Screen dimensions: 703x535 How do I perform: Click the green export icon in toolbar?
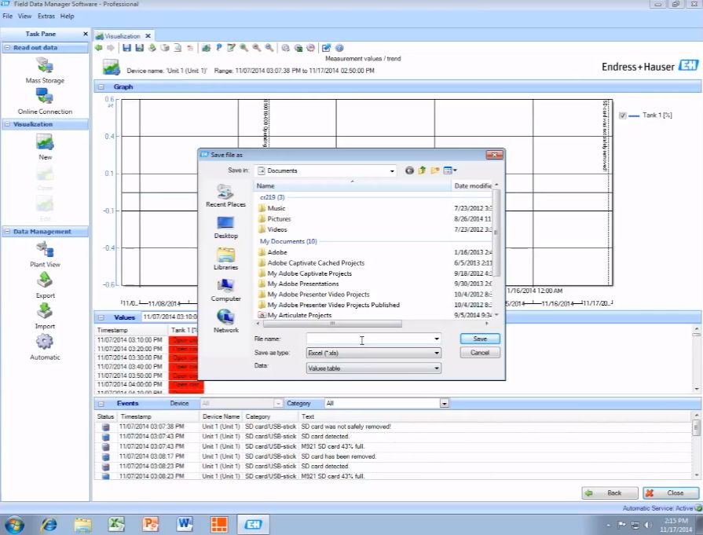[x=152, y=48]
